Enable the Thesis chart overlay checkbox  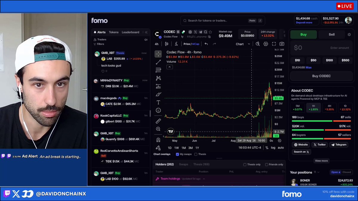[x=196, y=154]
